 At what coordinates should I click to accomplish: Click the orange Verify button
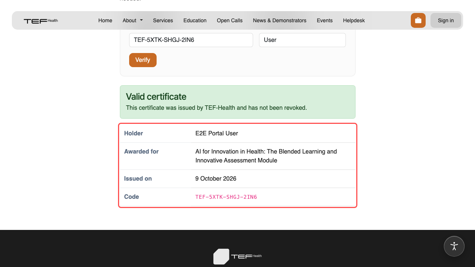(x=143, y=60)
